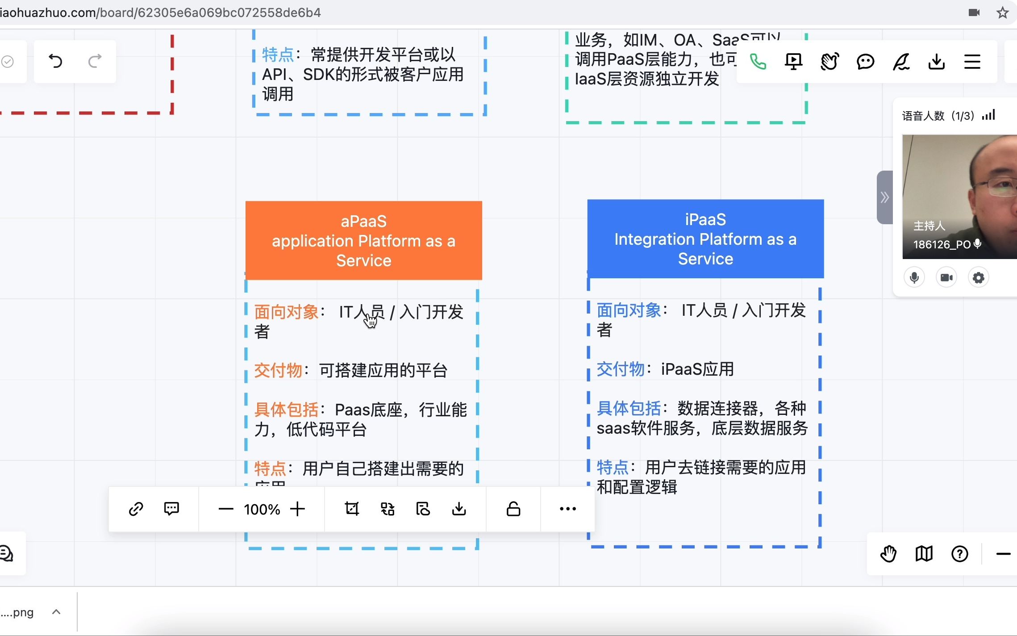Click the '186126_PO' host name label
The image size is (1017, 636).
pyautogui.click(x=942, y=244)
